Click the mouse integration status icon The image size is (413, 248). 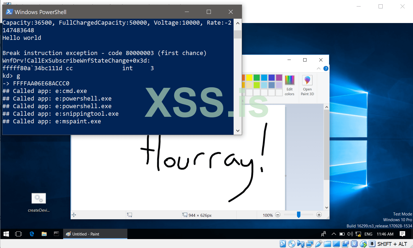click(x=363, y=244)
